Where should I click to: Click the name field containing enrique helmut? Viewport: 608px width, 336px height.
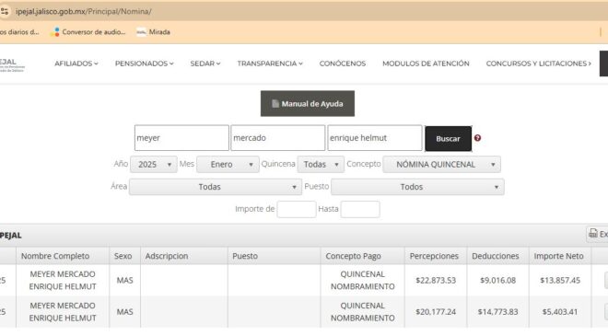click(375, 137)
